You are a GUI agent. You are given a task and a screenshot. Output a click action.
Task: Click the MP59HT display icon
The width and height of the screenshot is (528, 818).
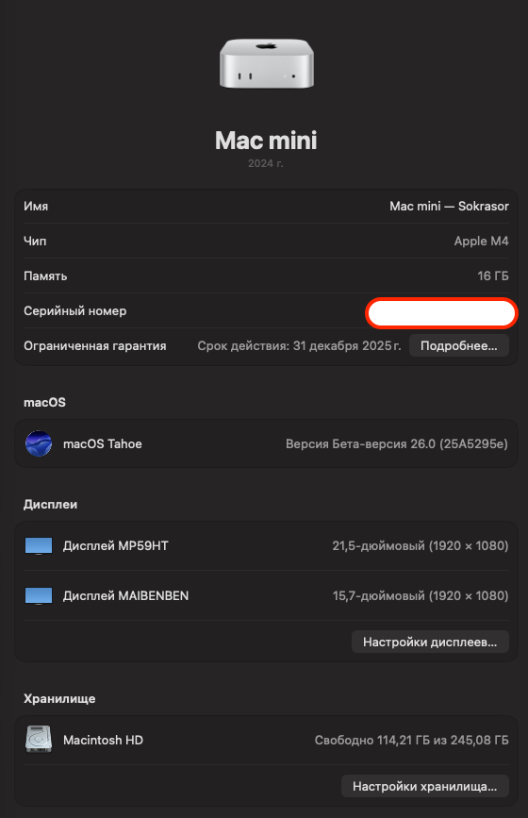[39, 545]
